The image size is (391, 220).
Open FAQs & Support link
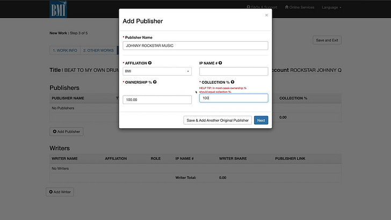point(262,7)
